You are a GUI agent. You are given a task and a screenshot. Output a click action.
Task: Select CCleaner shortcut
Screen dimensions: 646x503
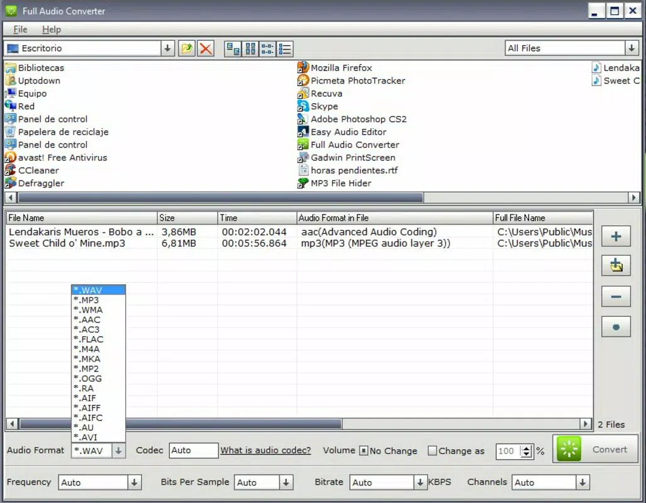tap(31, 170)
